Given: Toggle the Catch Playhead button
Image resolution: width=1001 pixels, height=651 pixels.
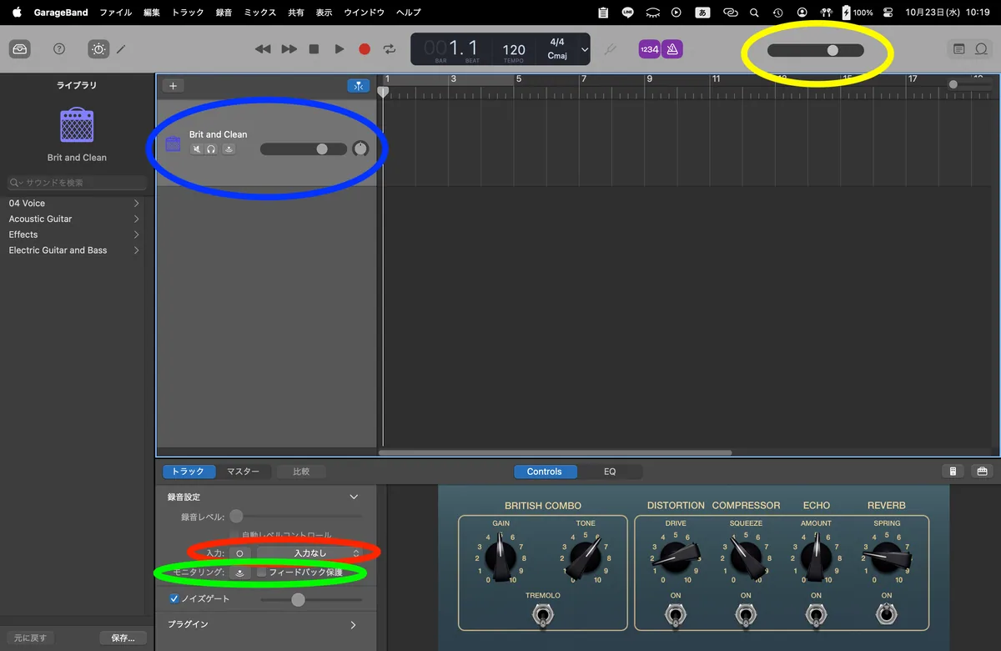Looking at the screenshot, I should pos(358,85).
